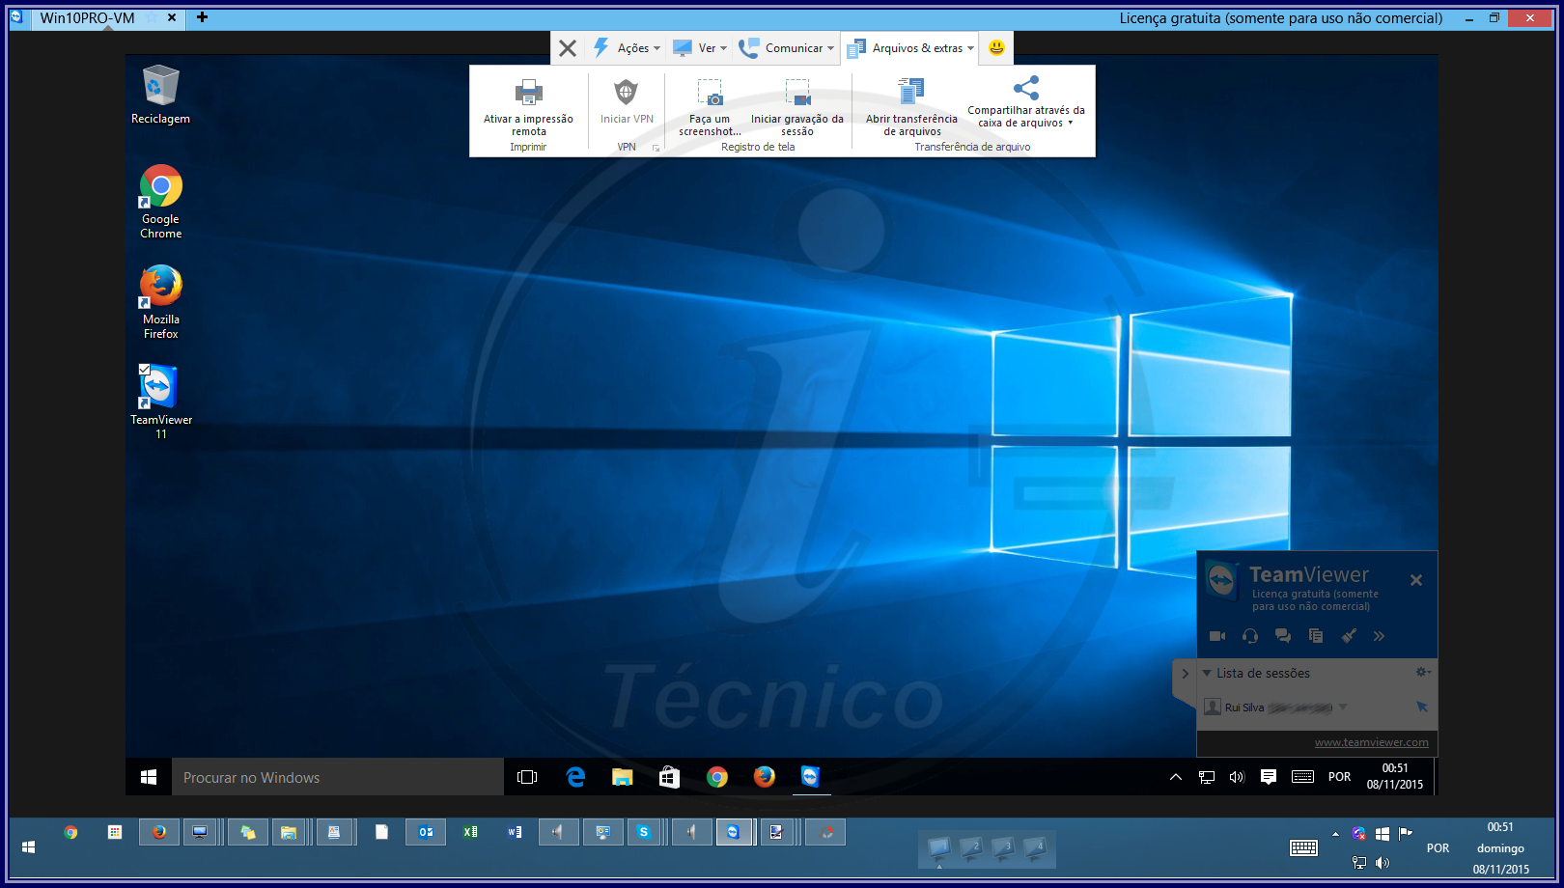
Task: Expand more options with double chevron icon
Action: point(1379,636)
